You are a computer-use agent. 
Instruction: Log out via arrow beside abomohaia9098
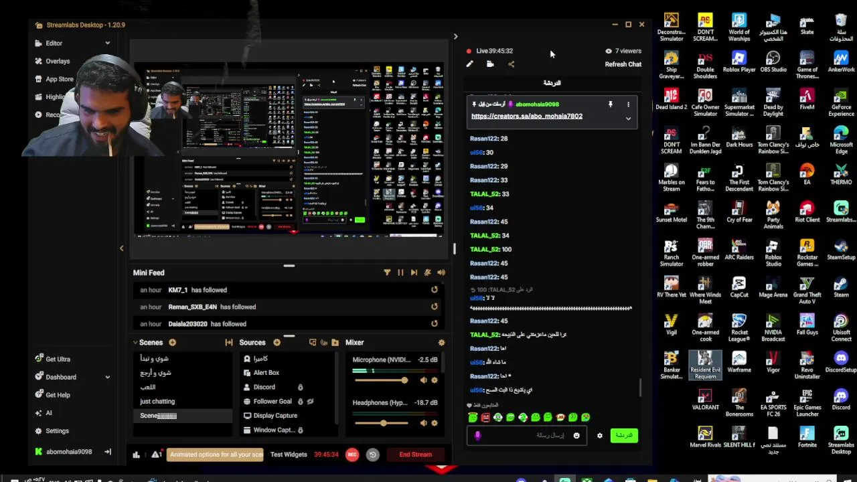[x=108, y=452]
